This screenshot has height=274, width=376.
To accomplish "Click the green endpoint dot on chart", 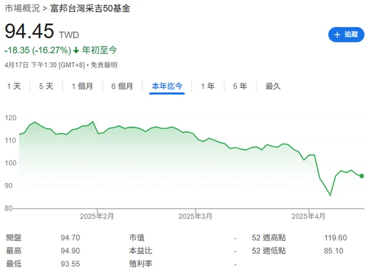I will [362, 176].
